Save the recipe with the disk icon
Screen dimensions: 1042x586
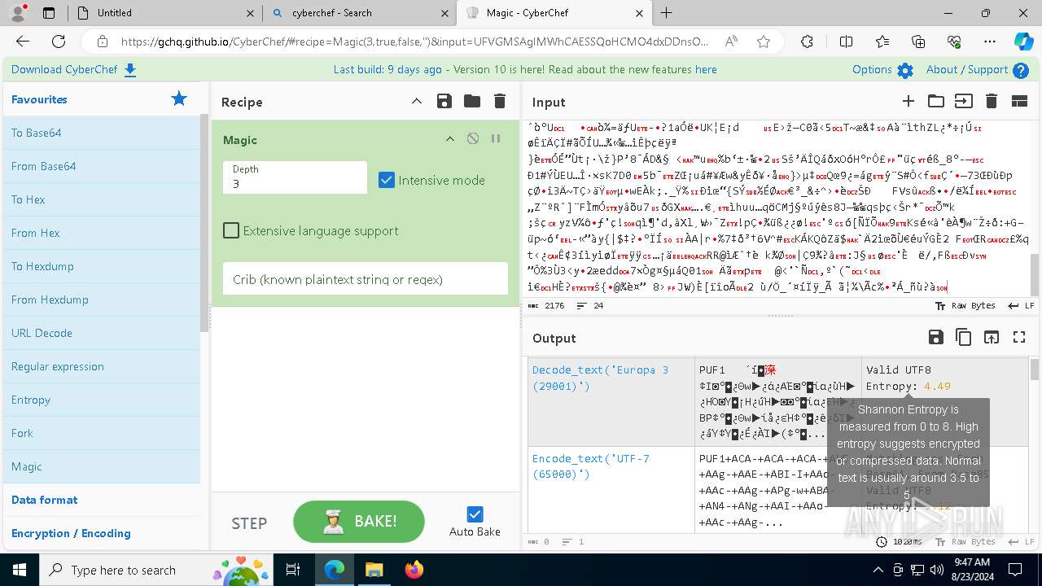pyautogui.click(x=444, y=101)
